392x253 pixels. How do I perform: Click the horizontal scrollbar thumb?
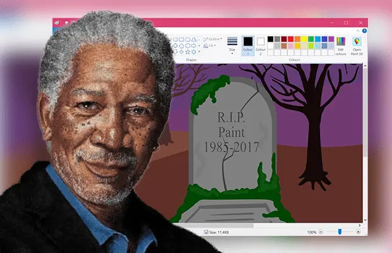click(x=214, y=226)
